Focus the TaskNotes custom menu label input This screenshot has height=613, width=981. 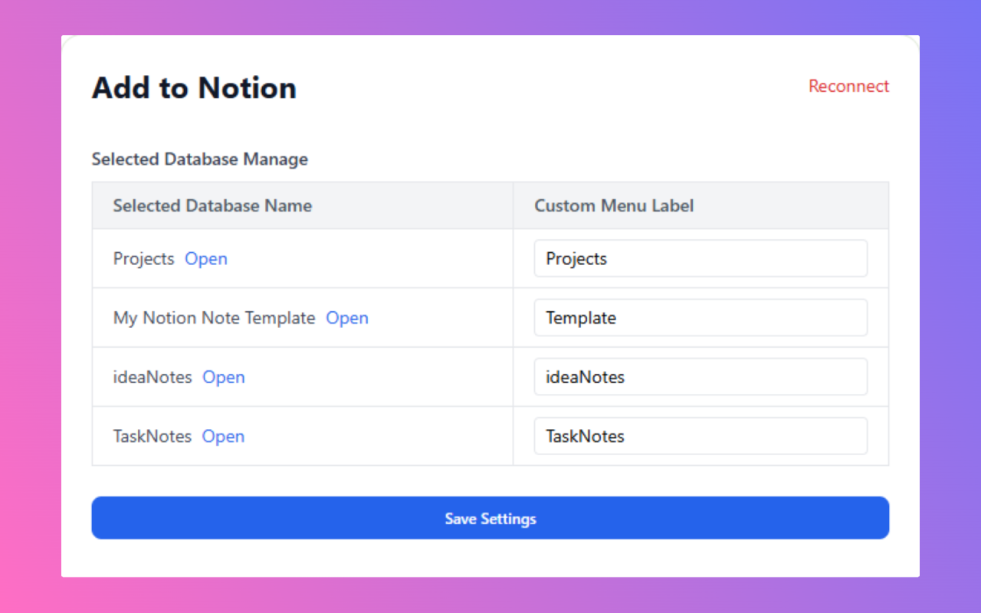[700, 435]
